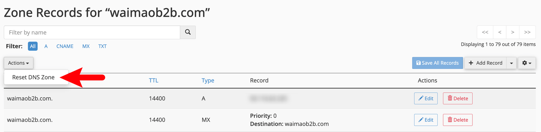Sort records by TTL column
541x132 pixels.
[x=154, y=80]
